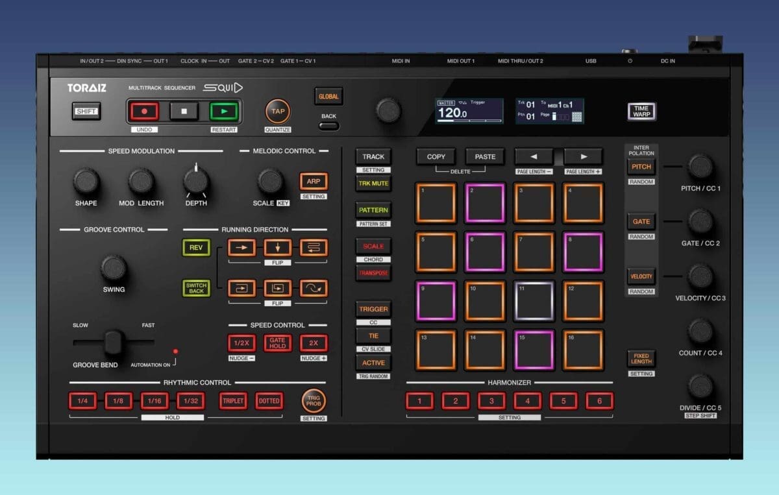Click the SWING knob
The height and width of the screenshot is (495, 779).
(x=114, y=267)
